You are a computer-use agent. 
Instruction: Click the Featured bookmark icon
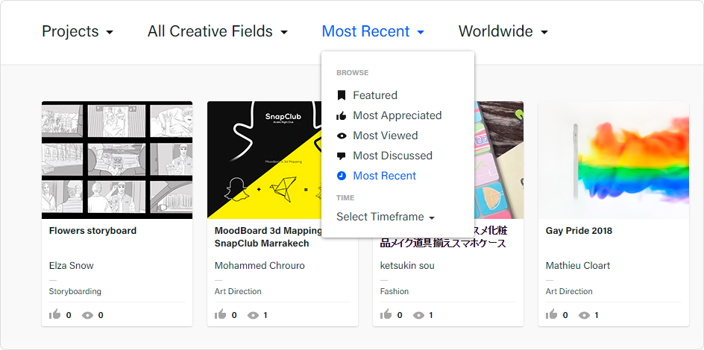[x=342, y=95]
